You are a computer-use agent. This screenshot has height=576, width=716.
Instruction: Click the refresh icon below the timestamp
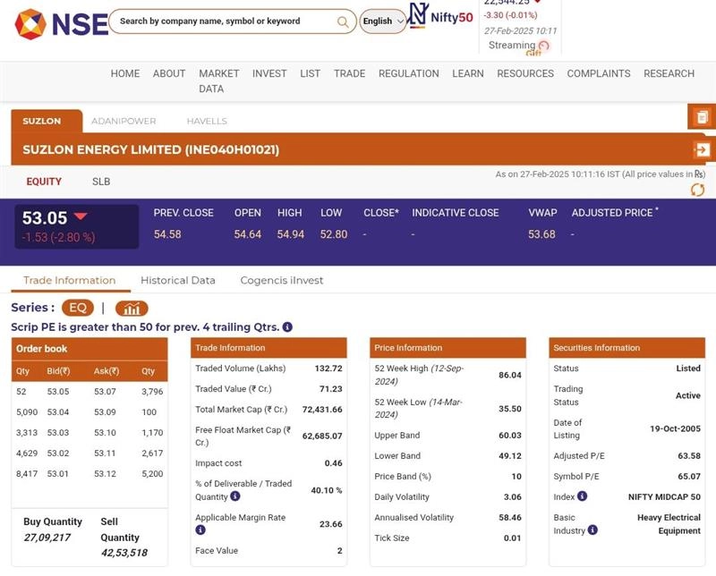pos(697,190)
